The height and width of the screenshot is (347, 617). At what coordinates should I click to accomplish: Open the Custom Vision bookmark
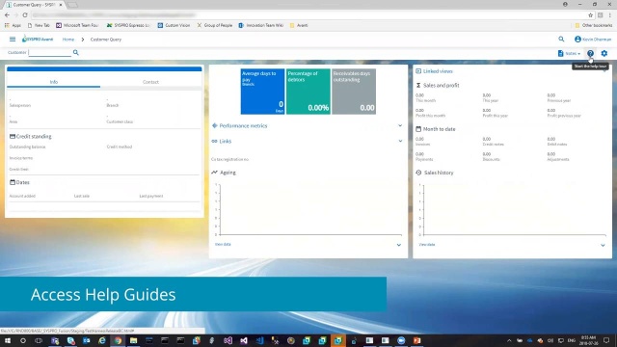(174, 25)
